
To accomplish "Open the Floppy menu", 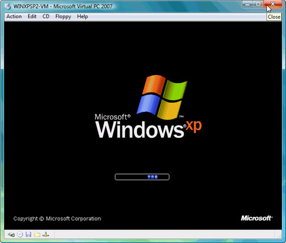I will pos(63,17).
